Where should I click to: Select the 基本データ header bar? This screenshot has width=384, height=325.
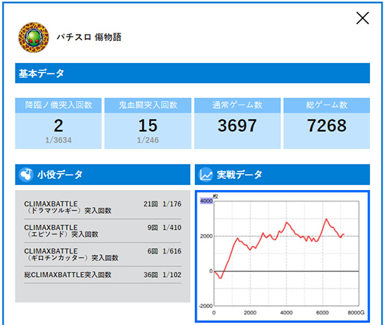[193, 73]
